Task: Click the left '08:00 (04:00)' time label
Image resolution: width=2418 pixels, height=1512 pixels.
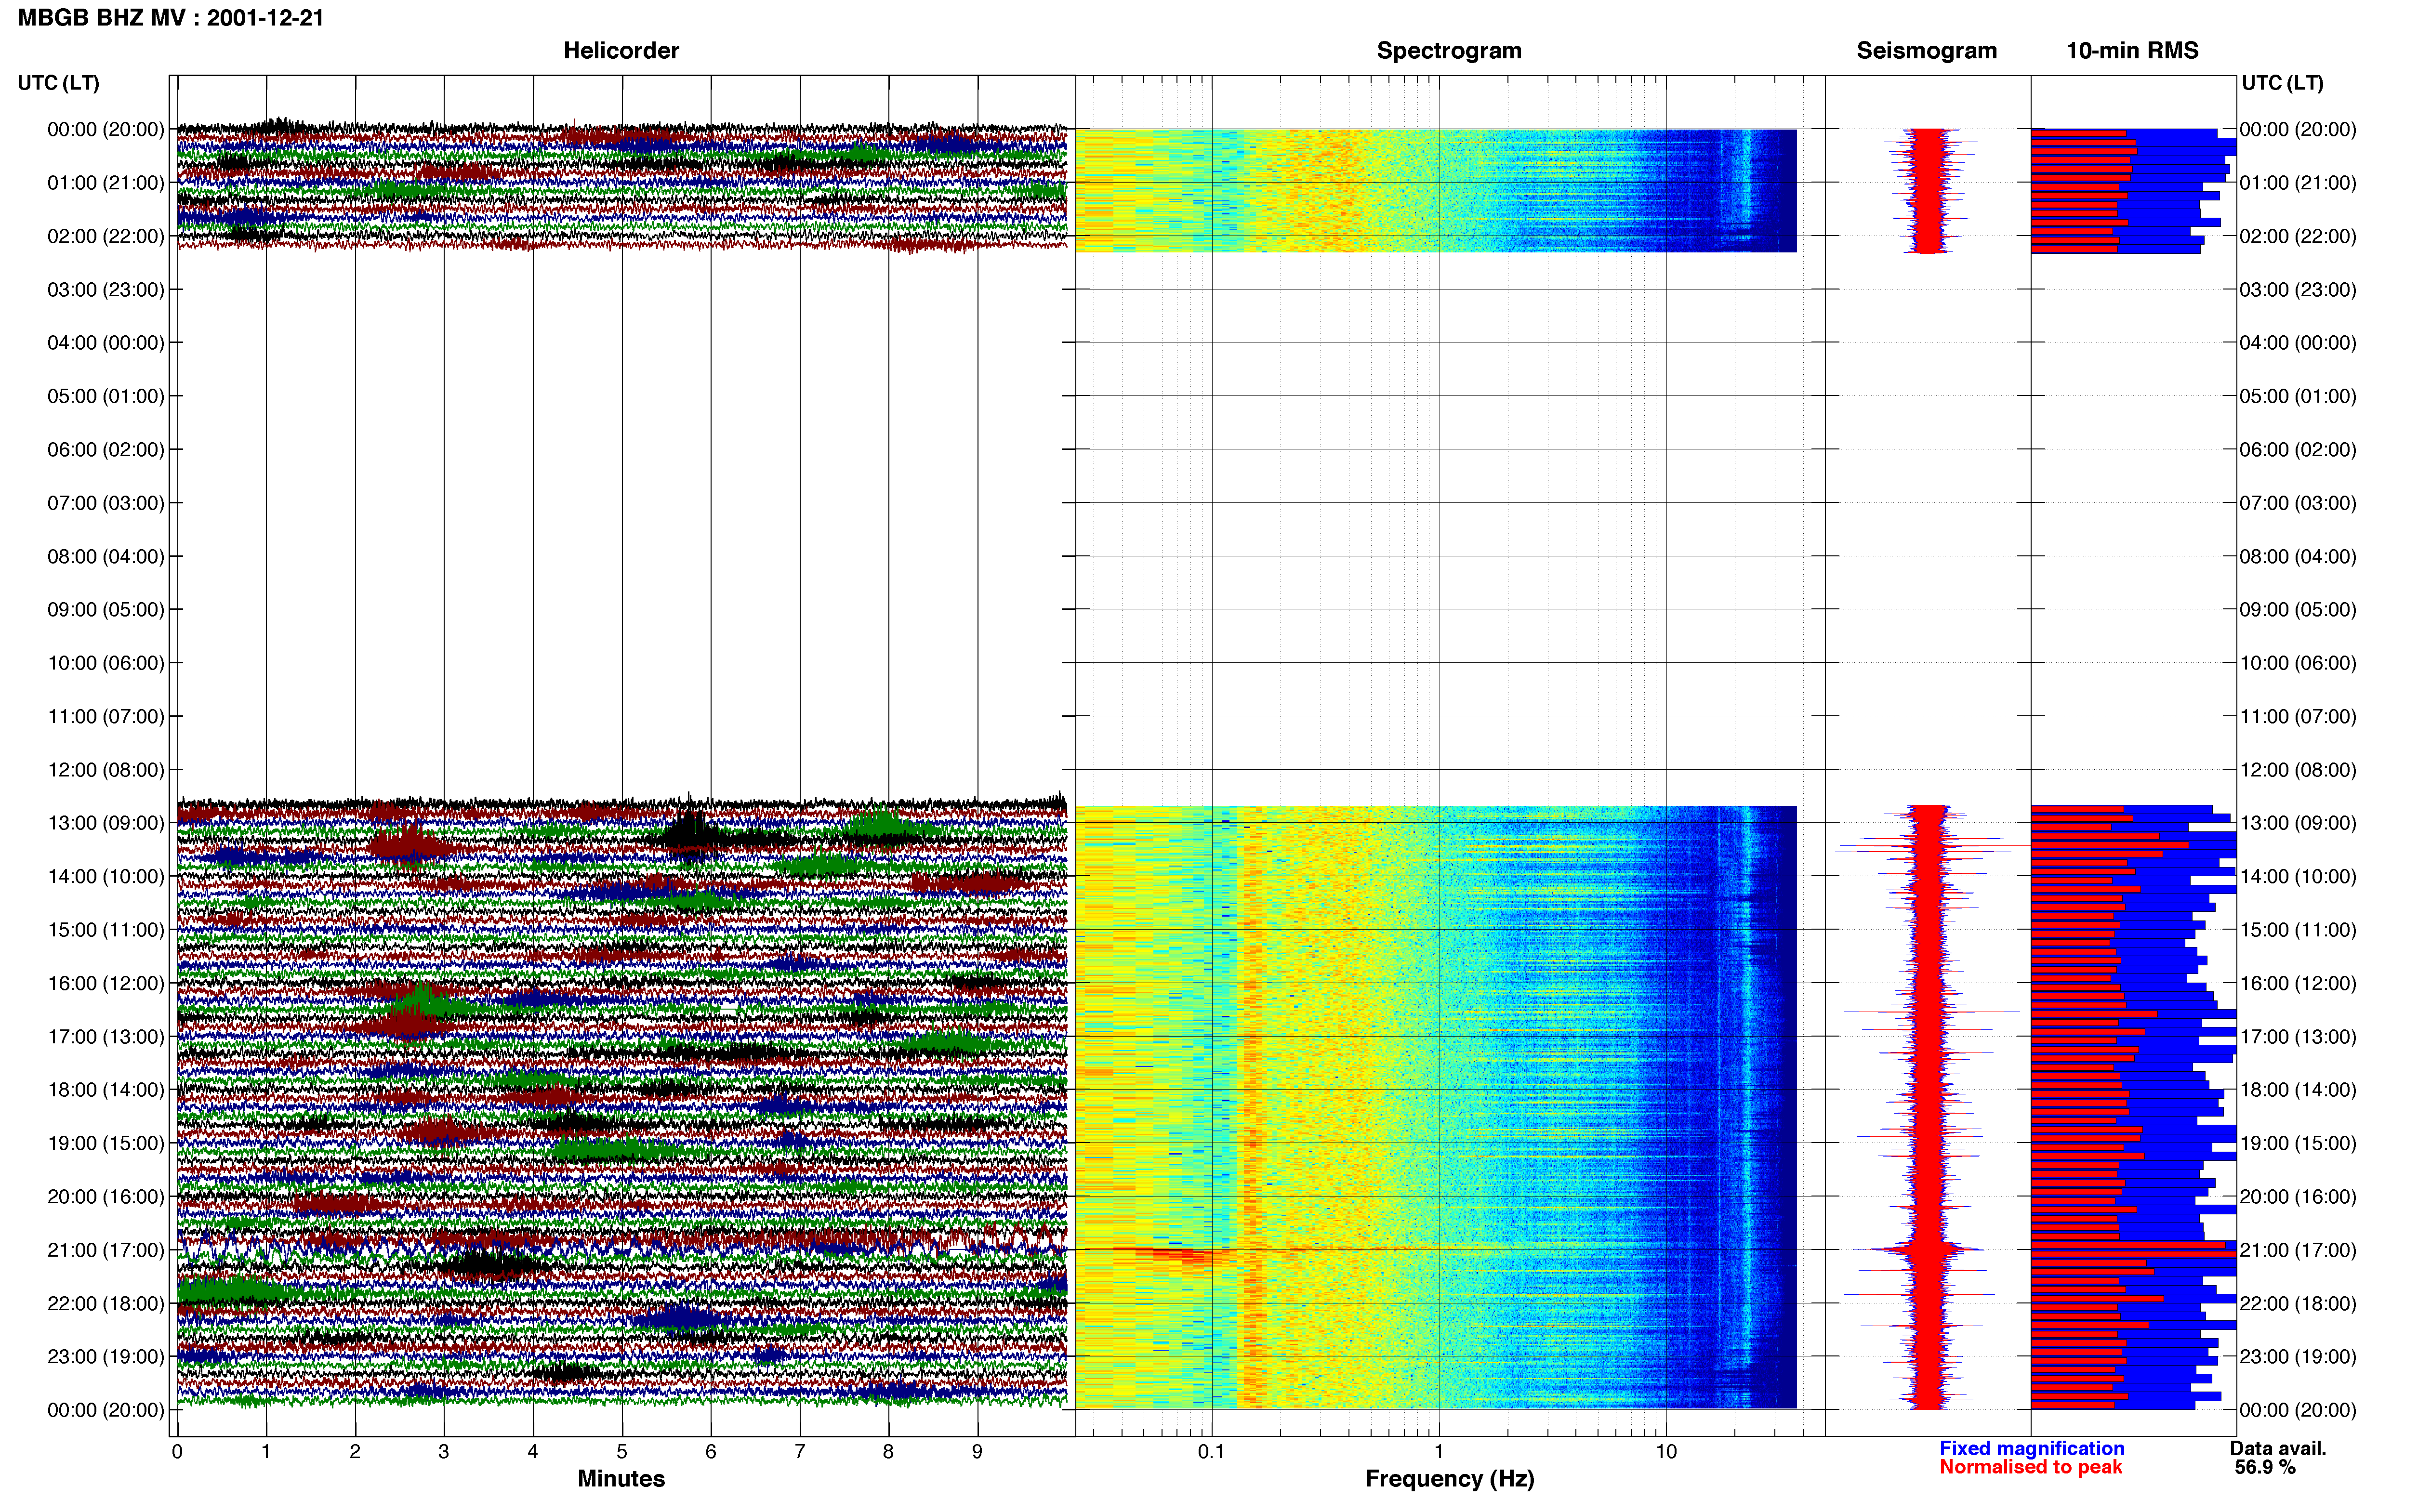Action: tap(106, 556)
